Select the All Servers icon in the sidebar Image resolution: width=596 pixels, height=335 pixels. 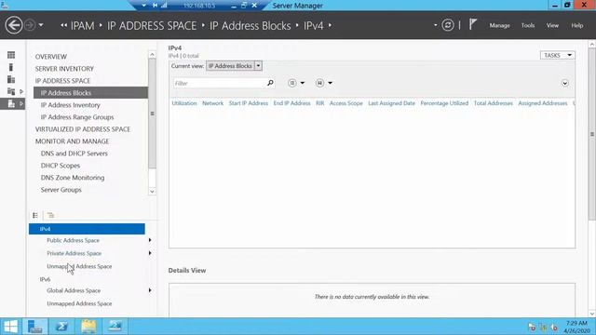point(11,79)
